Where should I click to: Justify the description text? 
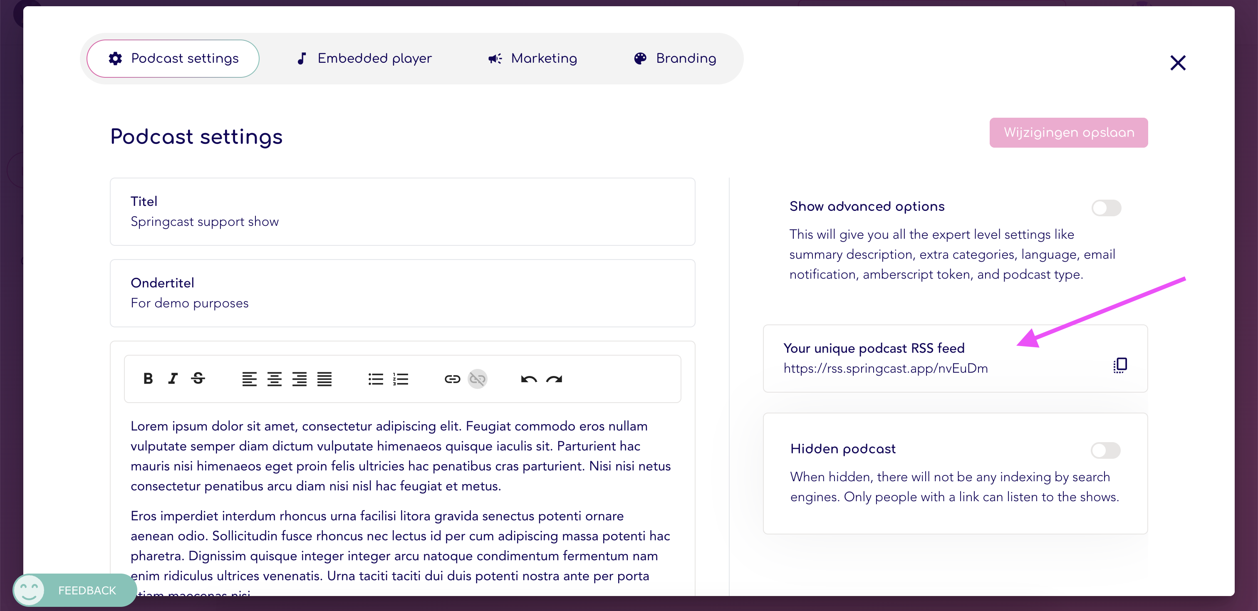[x=324, y=379]
